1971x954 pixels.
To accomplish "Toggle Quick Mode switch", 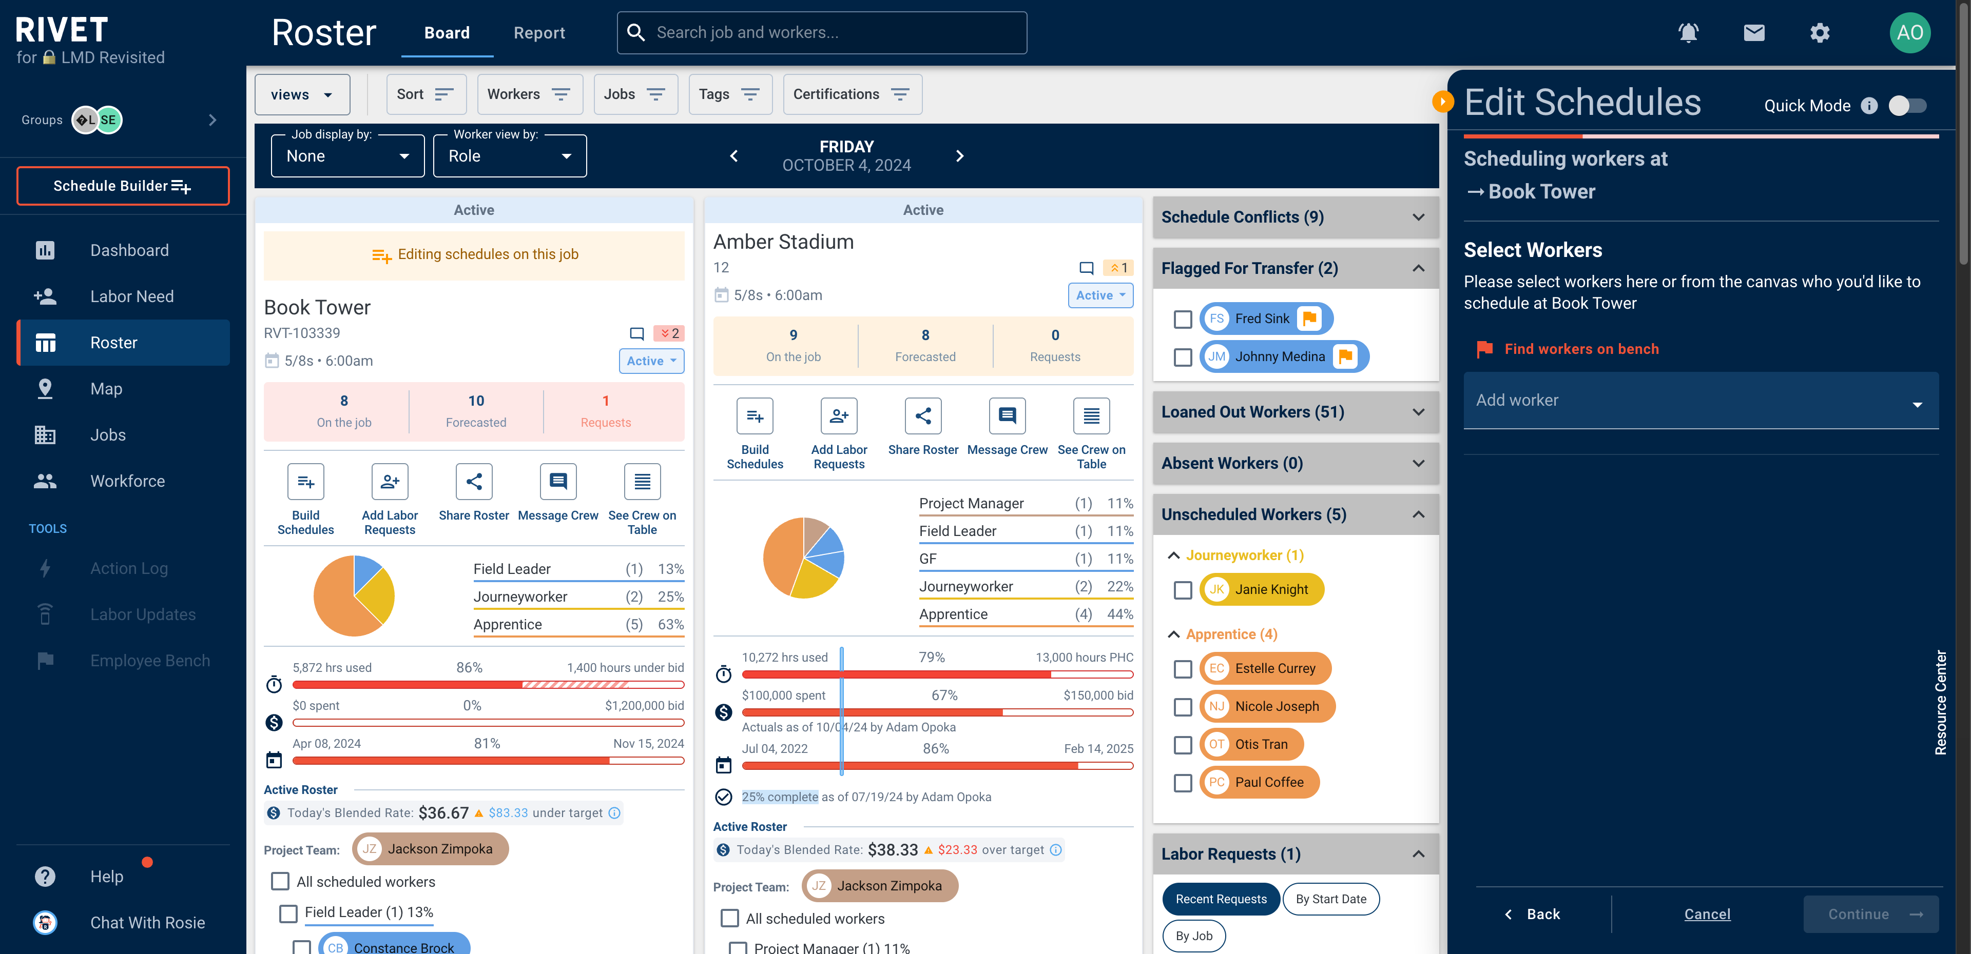I will (1907, 106).
